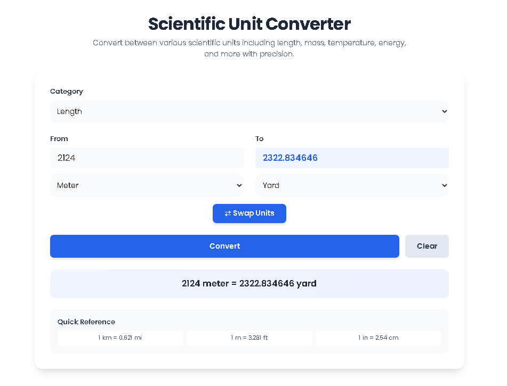Screen dimensions: 507x386
Task: Click the Swap Units button
Action: tap(249, 213)
